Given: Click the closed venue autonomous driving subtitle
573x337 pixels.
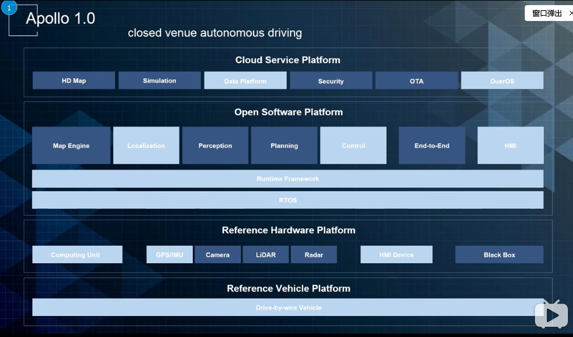Looking at the screenshot, I should pos(215,33).
